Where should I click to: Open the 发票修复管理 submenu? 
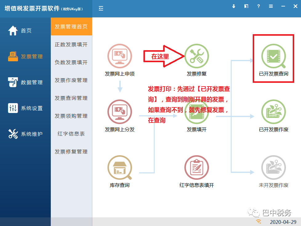pos(71,151)
